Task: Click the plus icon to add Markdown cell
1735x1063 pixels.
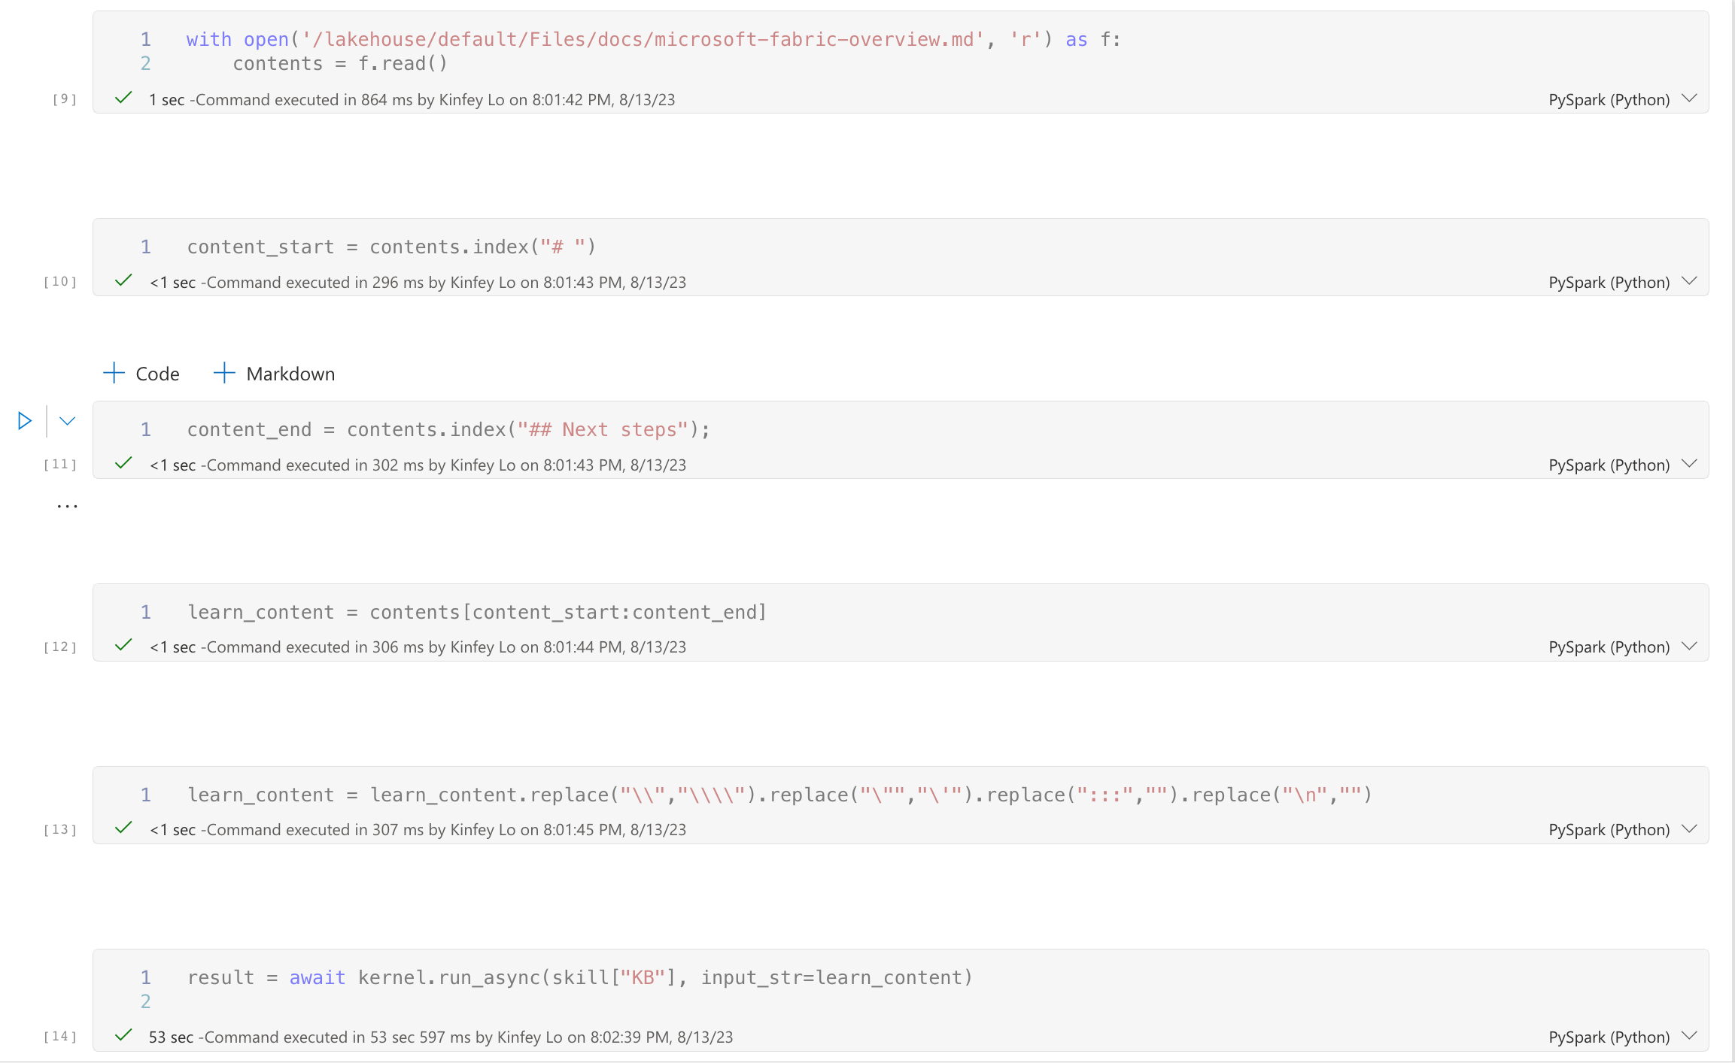Action: (224, 373)
